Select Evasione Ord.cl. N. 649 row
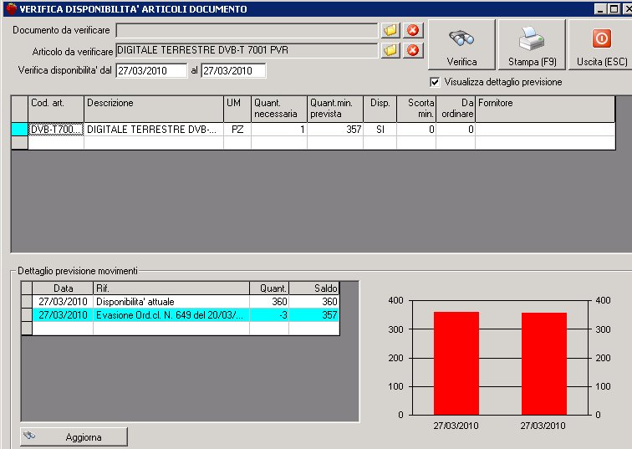The width and height of the screenshot is (632, 449). [x=171, y=315]
